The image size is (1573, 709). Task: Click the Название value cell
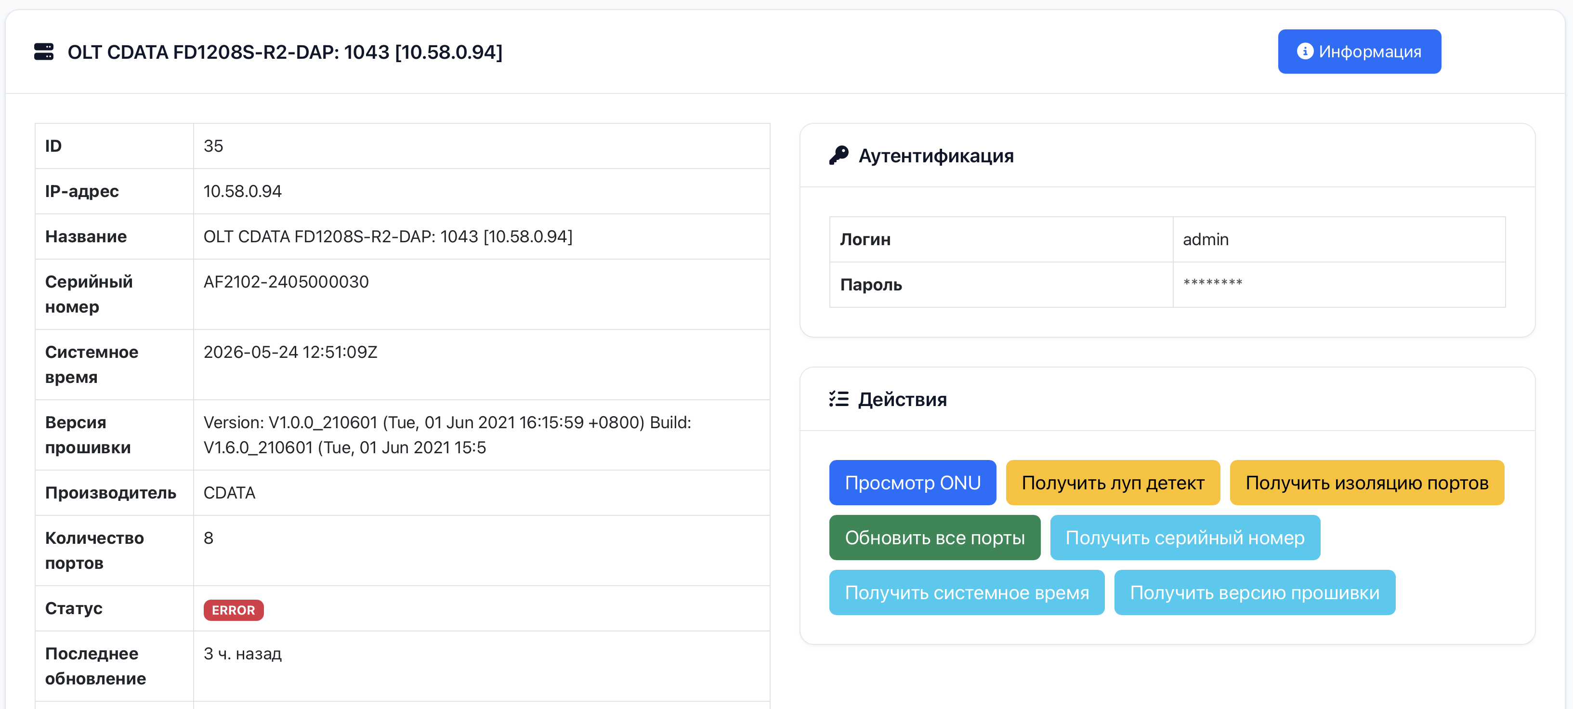pos(481,236)
